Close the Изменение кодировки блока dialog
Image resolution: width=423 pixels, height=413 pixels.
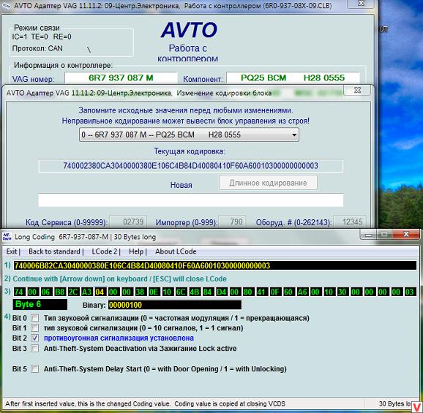pyautogui.click(x=357, y=90)
